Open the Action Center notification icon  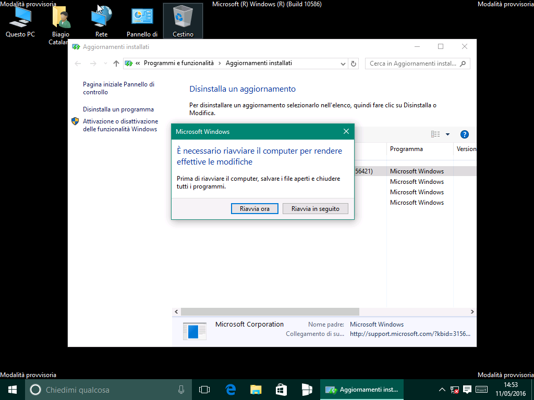467,390
